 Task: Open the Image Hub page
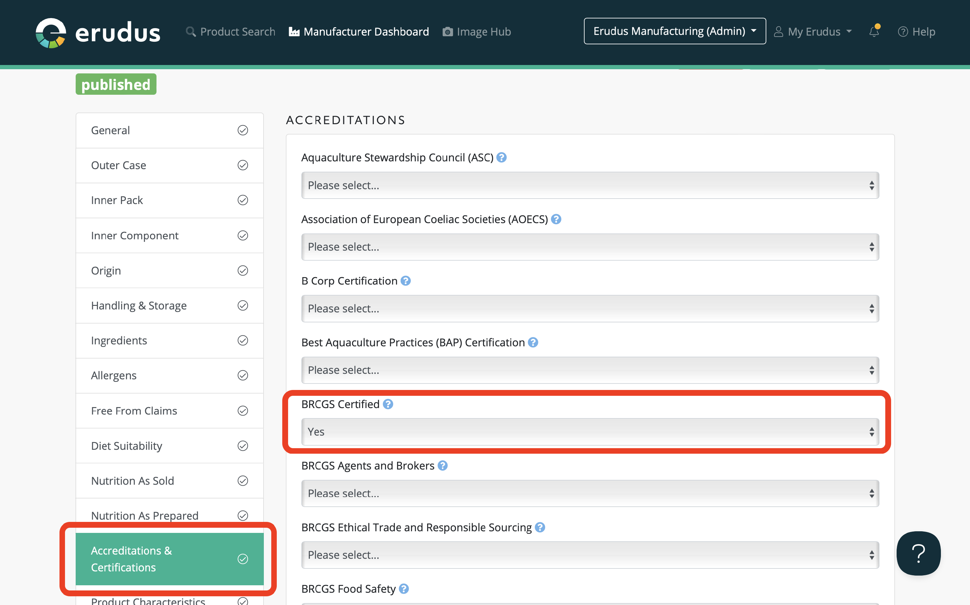tap(477, 32)
